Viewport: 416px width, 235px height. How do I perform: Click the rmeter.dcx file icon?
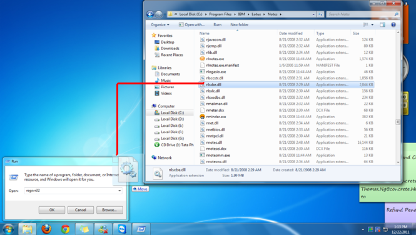point(203,110)
